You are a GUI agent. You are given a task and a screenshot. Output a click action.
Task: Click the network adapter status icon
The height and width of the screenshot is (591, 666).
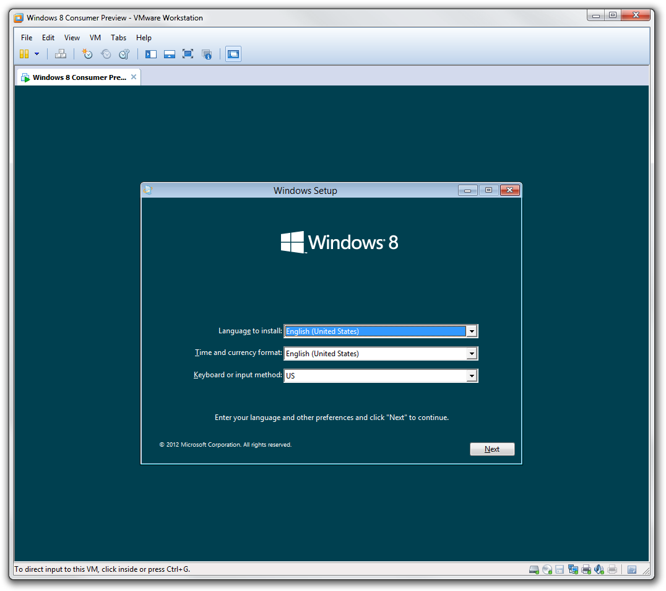coord(573,569)
